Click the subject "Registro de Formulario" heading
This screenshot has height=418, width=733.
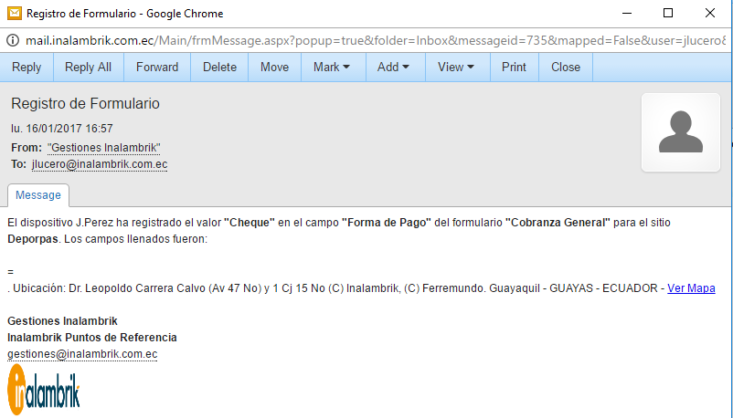86,104
